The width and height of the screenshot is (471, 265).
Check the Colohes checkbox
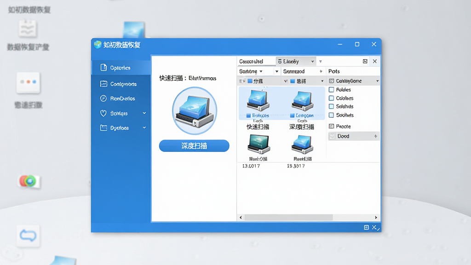[x=331, y=98]
